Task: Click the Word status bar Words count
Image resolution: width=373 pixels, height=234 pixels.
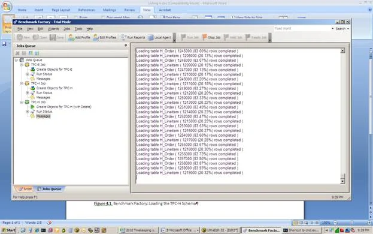Action: 33,223
